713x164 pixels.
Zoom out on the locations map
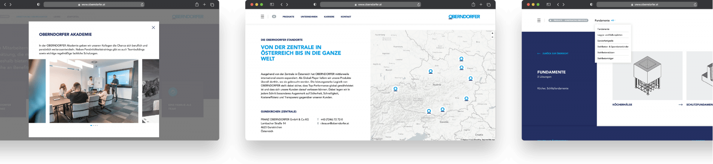point(492,37)
